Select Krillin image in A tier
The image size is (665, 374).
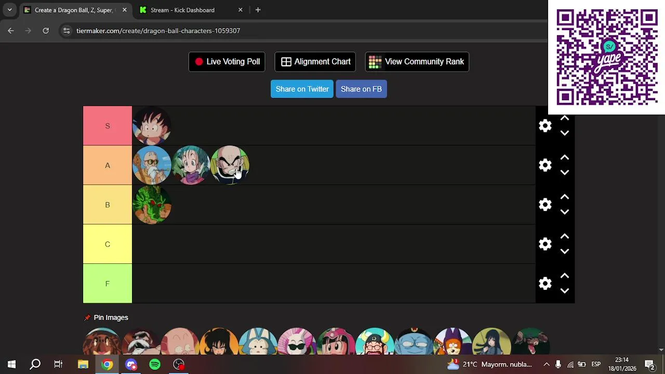coord(230,165)
